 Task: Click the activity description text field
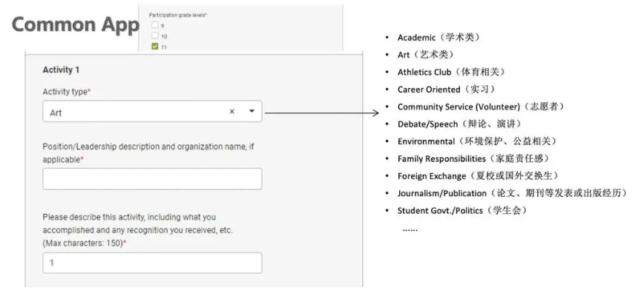(152, 263)
